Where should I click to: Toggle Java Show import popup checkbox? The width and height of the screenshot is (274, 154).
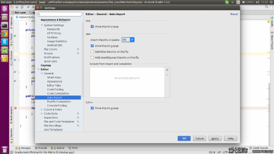click(x=92, y=46)
